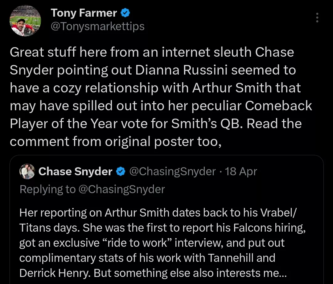This screenshot has height=284, width=333.
Task: Open the 18 Apr timestamp
Action: click(241, 172)
